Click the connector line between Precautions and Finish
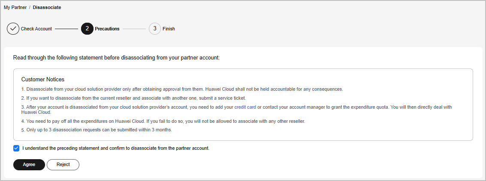 (x=134, y=29)
